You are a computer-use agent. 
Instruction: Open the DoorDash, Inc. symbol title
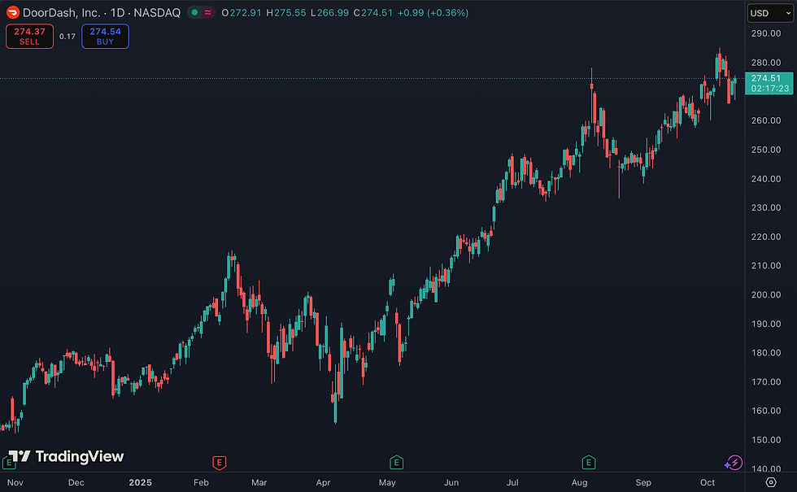click(x=102, y=13)
